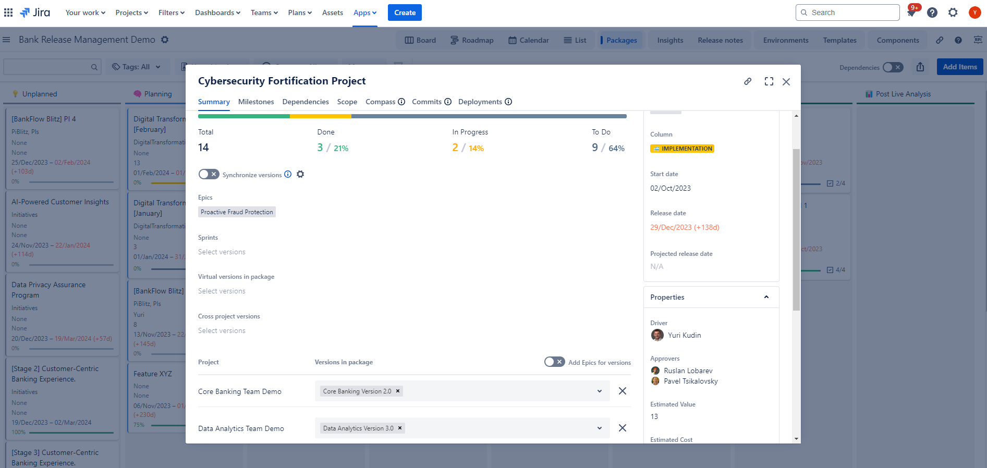Click the Add Items button
This screenshot has width=987, height=468.
click(x=960, y=67)
